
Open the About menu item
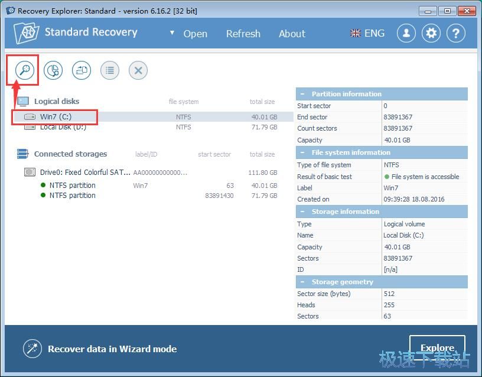(x=292, y=34)
